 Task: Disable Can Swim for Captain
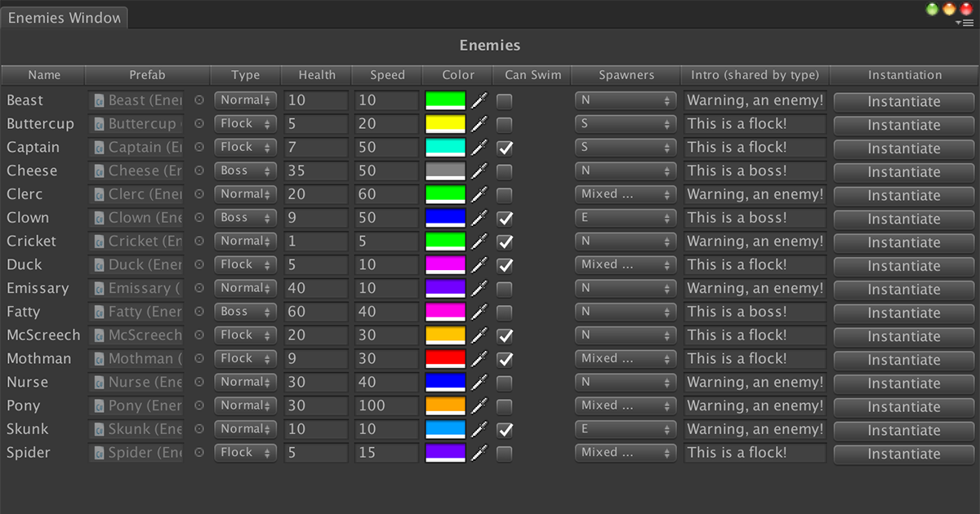504,148
